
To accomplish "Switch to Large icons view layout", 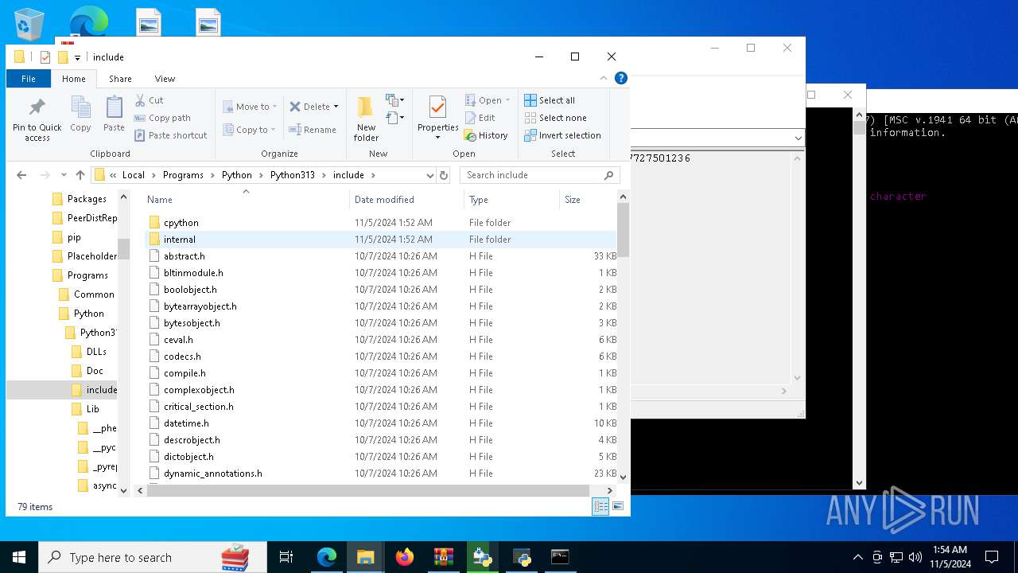I will pos(618,506).
